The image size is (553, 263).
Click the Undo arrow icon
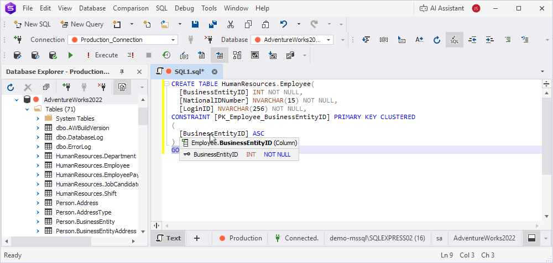[x=284, y=24]
